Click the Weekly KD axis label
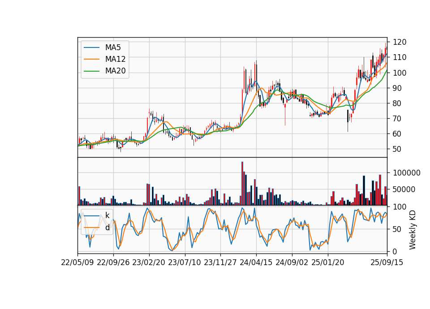This screenshot has height=309, width=430. point(413,230)
